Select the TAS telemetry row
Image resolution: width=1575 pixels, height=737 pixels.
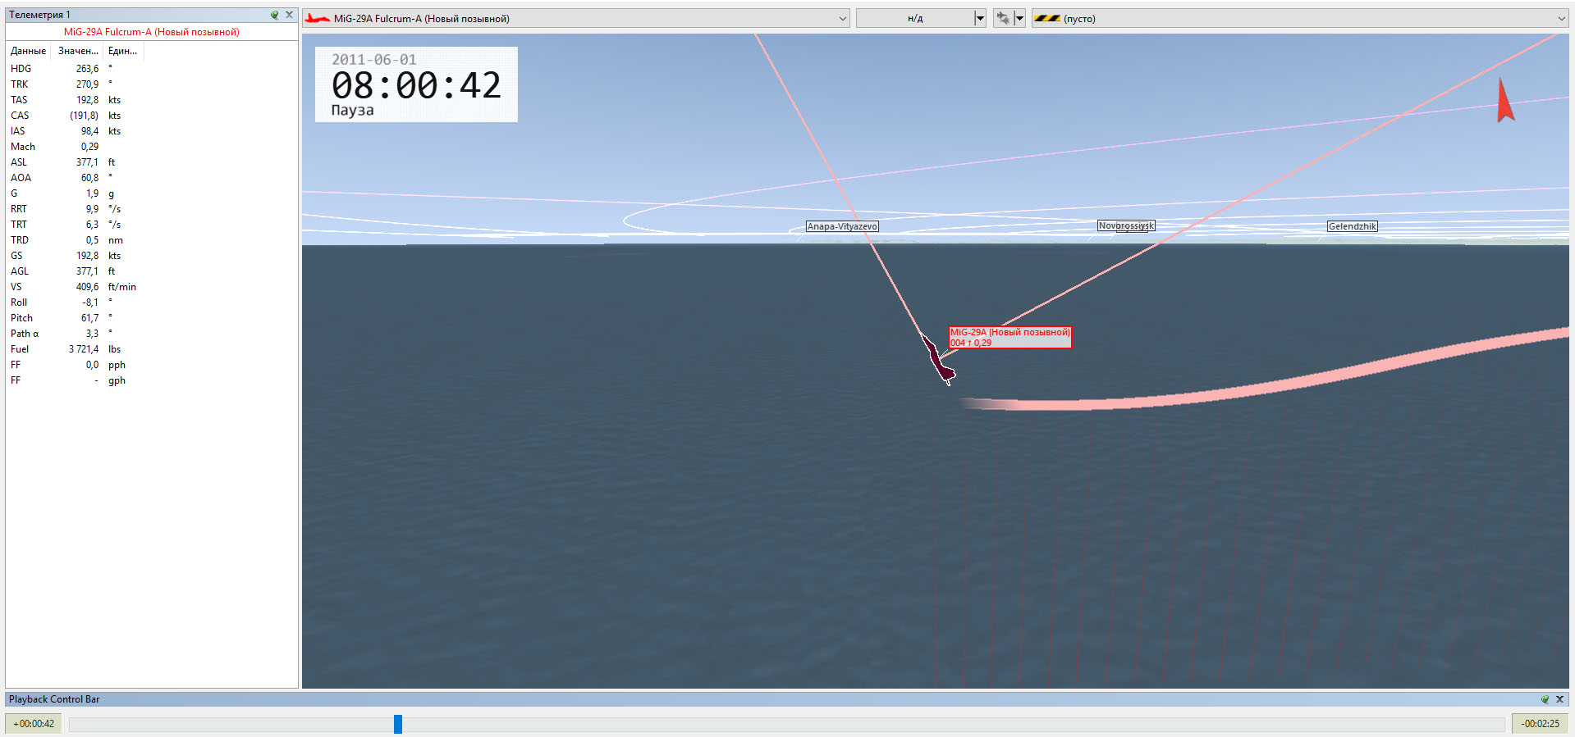click(x=152, y=100)
